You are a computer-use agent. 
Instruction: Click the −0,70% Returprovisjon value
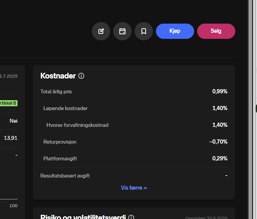pos(218,142)
